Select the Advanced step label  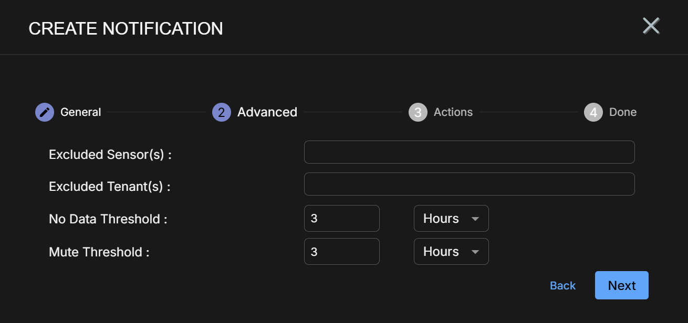267,112
